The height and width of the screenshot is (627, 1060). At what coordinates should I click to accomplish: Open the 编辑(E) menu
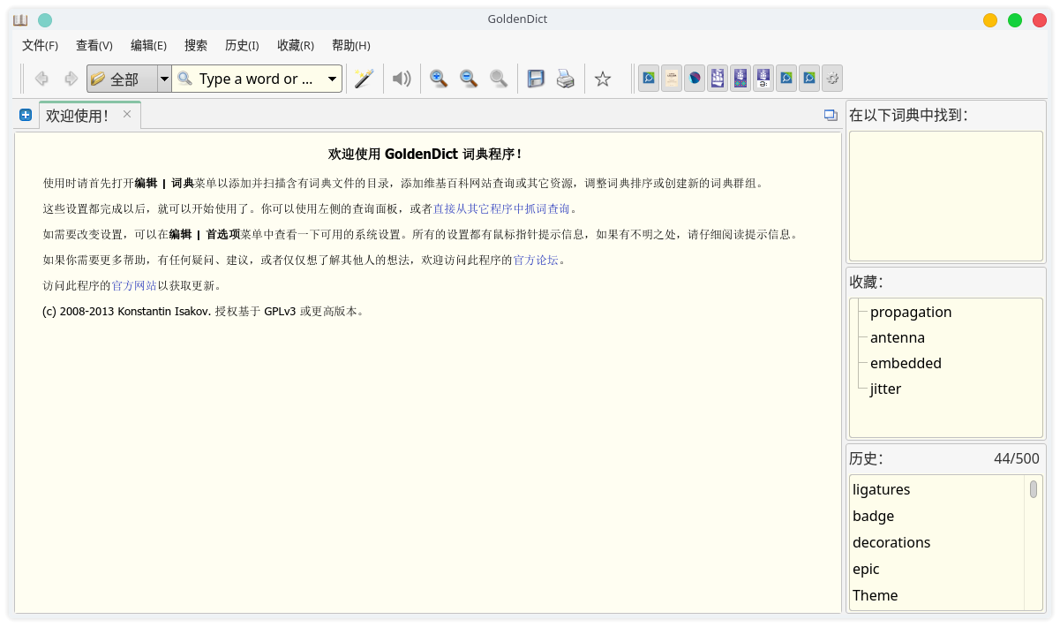pos(149,45)
